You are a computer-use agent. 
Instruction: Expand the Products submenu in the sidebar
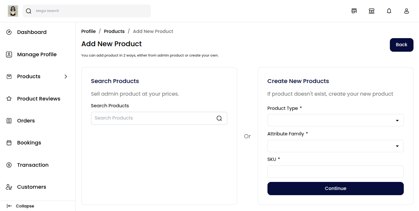[66, 77]
